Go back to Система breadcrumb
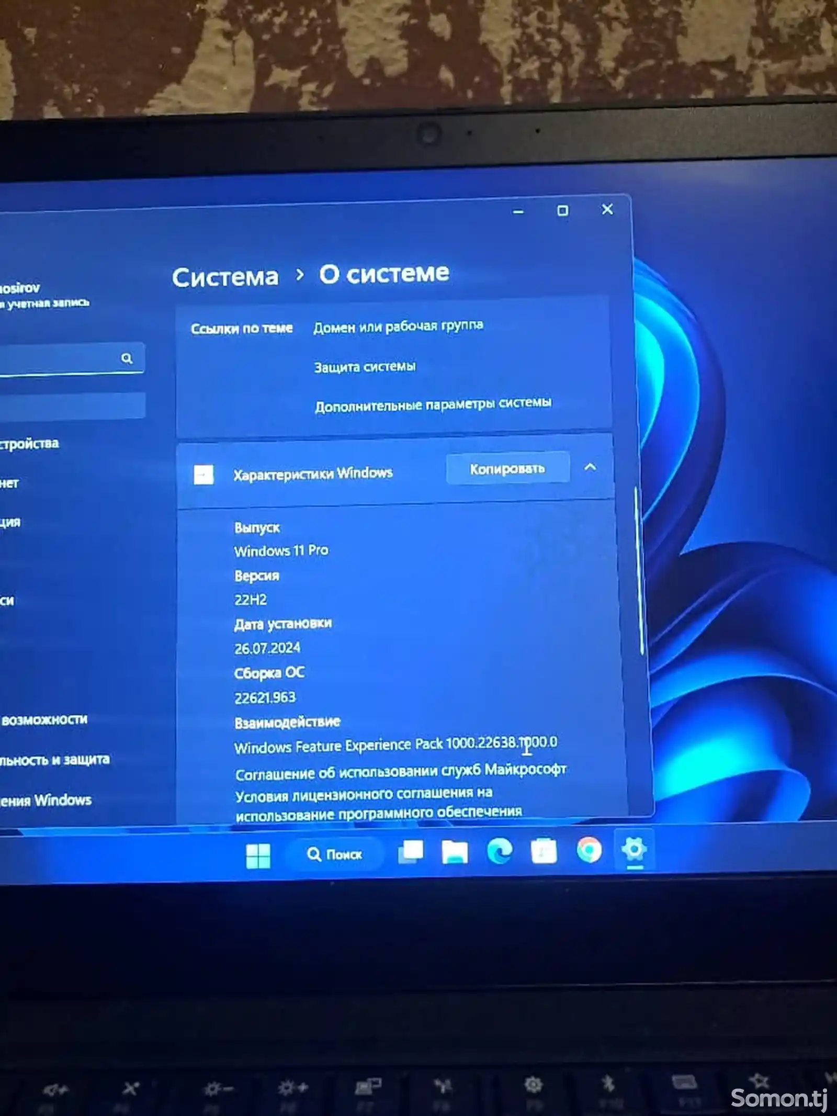 (225, 277)
